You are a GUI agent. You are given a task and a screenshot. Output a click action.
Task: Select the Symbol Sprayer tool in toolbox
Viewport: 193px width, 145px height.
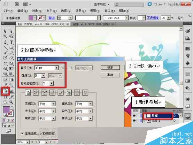point(6,91)
